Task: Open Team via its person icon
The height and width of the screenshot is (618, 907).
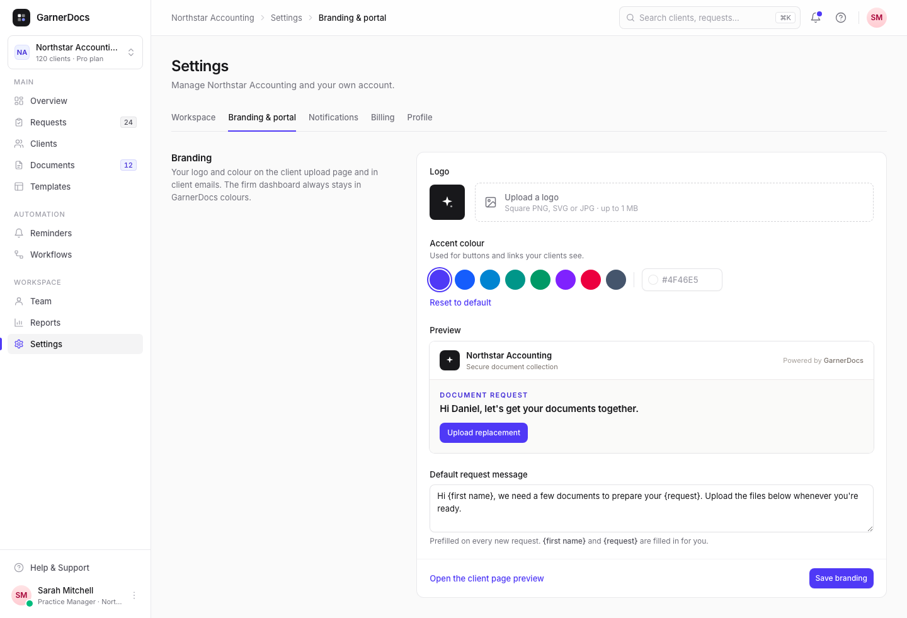Action: pyautogui.click(x=19, y=301)
